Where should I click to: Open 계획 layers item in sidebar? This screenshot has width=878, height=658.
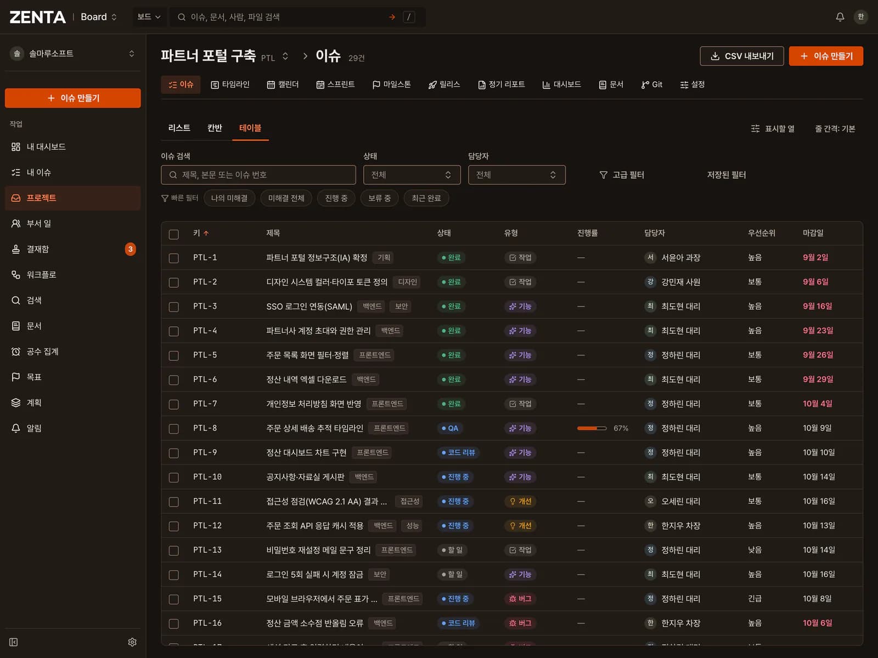72,402
